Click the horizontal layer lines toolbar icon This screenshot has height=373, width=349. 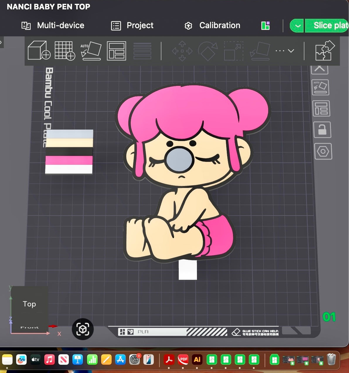142,51
